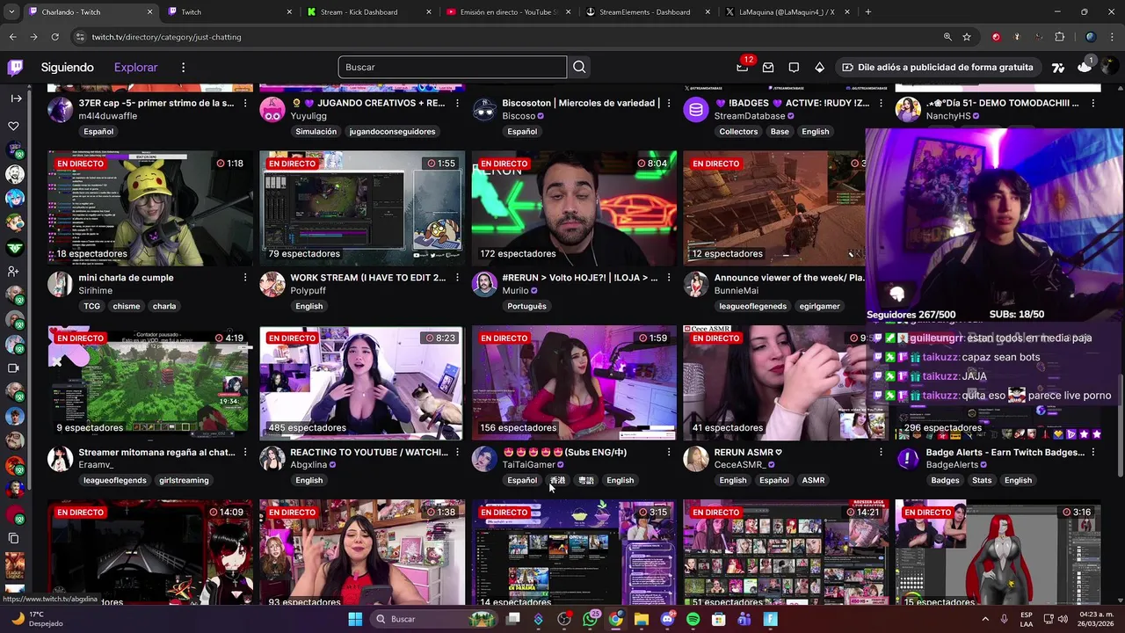Click the ASMR tag under CeceASMR
Screen dimensions: 1125x633
[x=813, y=480]
